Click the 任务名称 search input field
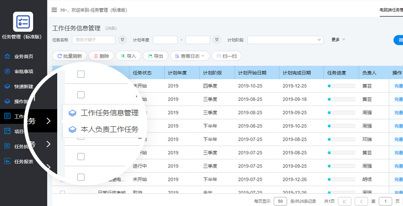Image resolution: width=403 pixels, height=206 pixels. pyautogui.click(x=93, y=40)
